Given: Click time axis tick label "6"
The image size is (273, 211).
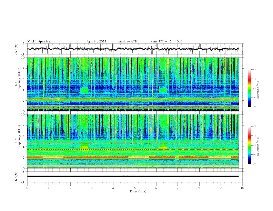Looking at the screenshot, I should pos(156,188).
